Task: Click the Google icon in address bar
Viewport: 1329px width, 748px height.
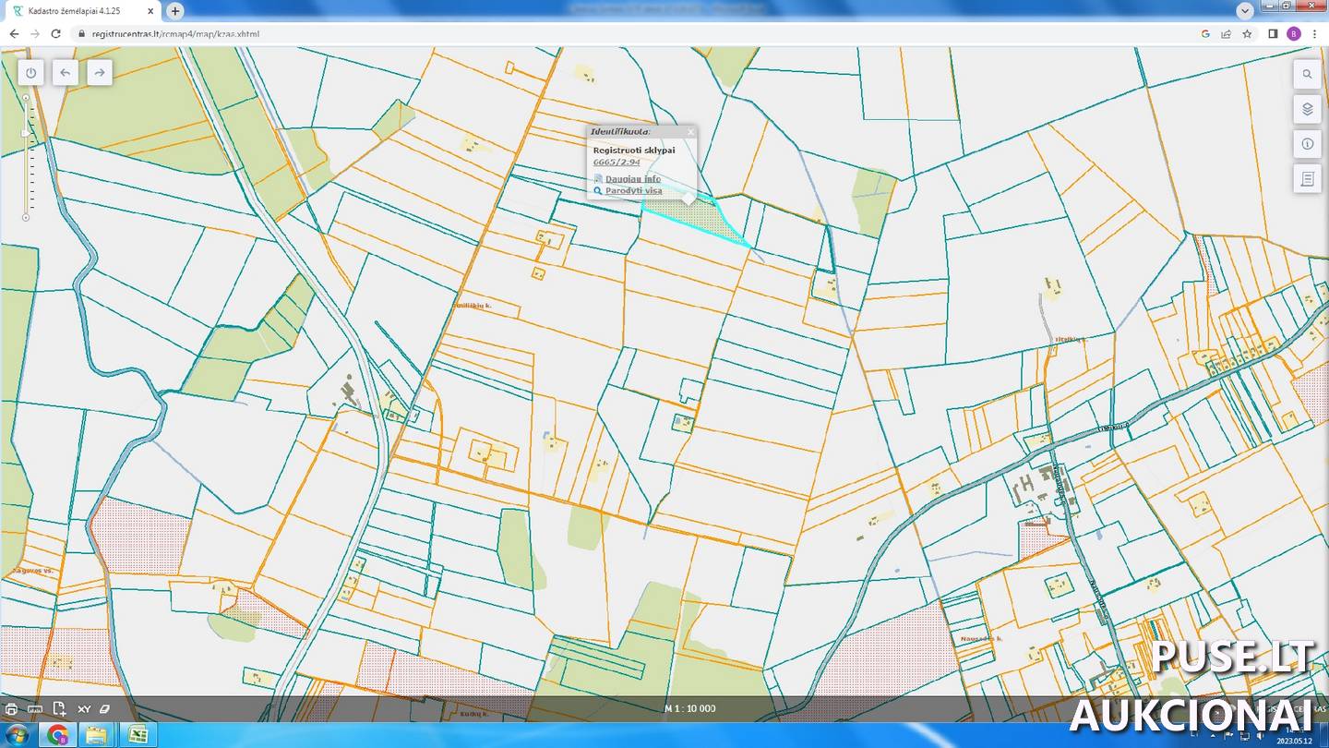Action: click(x=1205, y=33)
